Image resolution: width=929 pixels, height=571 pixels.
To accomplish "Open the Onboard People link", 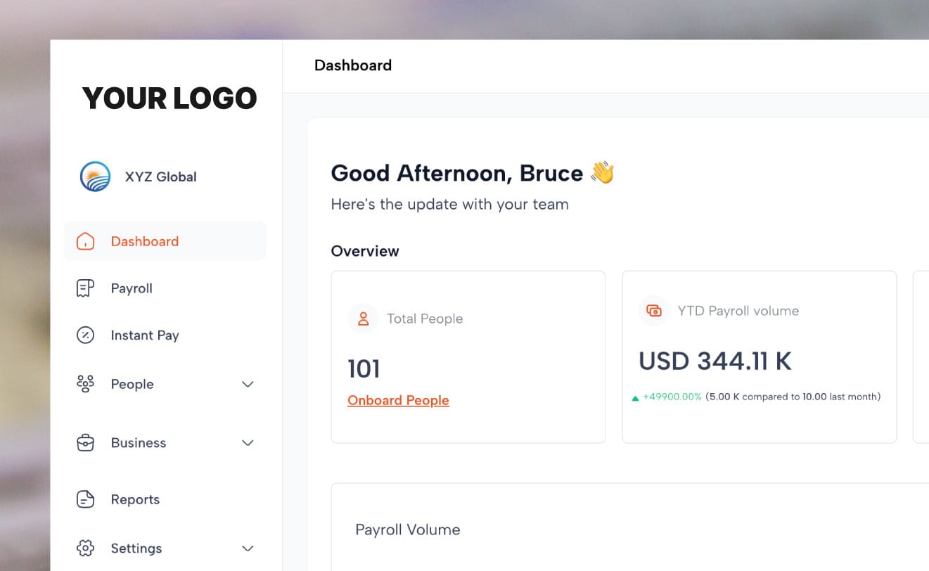I will tap(398, 400).
